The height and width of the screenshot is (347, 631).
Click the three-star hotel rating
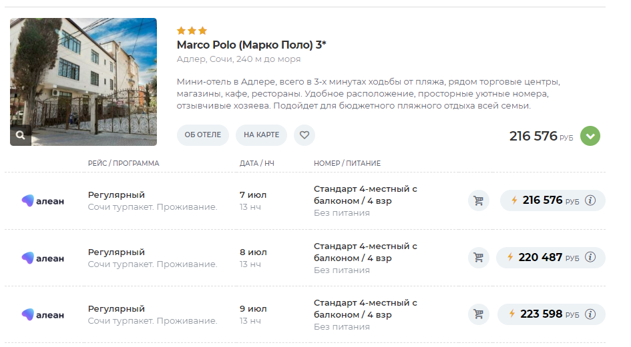pos(192,31)
